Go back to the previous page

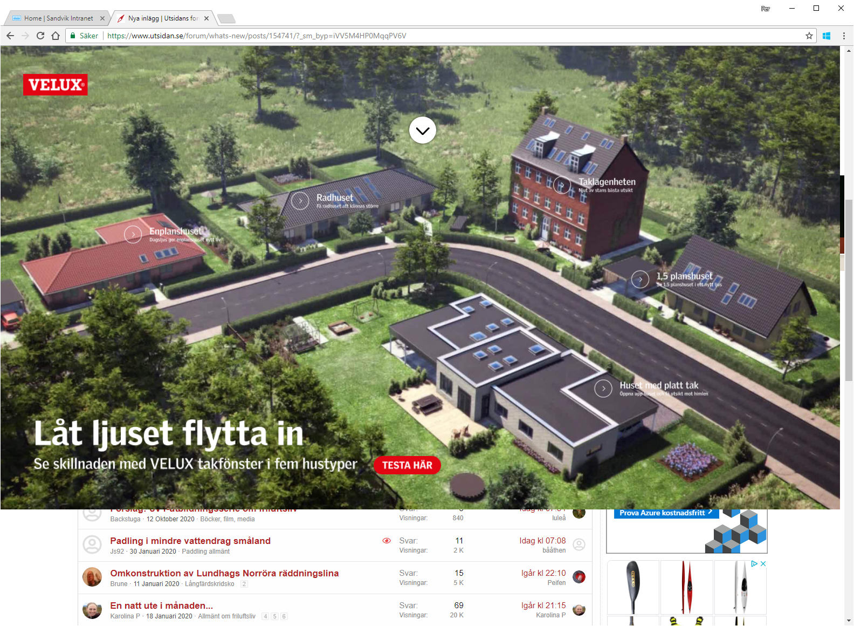(10, 36)
